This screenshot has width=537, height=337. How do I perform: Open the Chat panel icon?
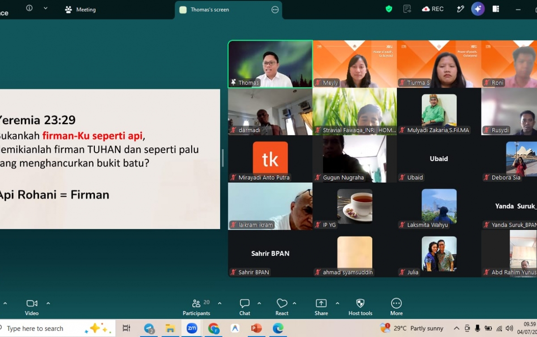(x=244, y=304)
